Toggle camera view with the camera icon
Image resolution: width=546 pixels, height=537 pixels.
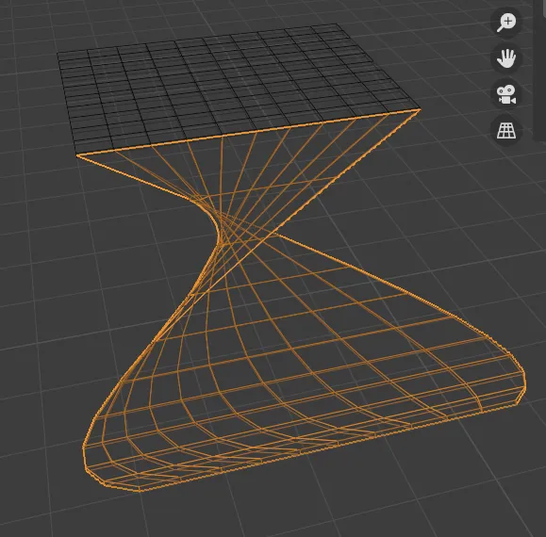[x=506, y=94]
